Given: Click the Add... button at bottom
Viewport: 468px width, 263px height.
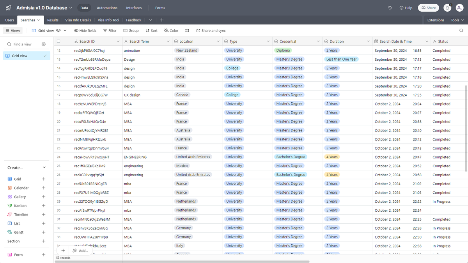Looking at the screenshot, I should 81,251.
